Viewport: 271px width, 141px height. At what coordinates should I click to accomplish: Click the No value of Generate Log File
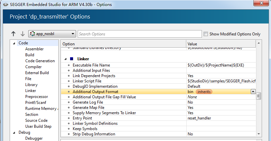pos(190,102)
